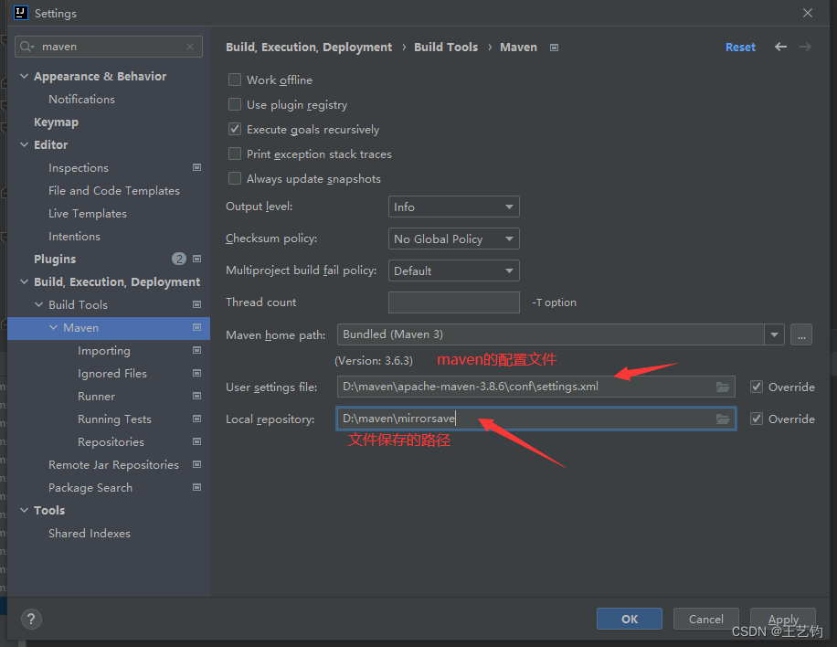Open the folder browser for Local repository
The width and height of the screenshot is (837, 647).
coord(723,419)
